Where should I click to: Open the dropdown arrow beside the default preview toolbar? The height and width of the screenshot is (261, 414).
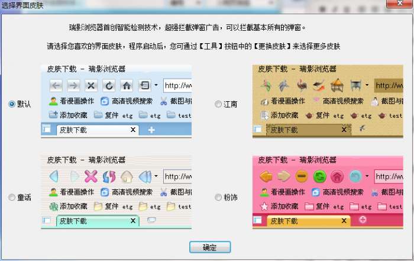[x=156, y=85]
